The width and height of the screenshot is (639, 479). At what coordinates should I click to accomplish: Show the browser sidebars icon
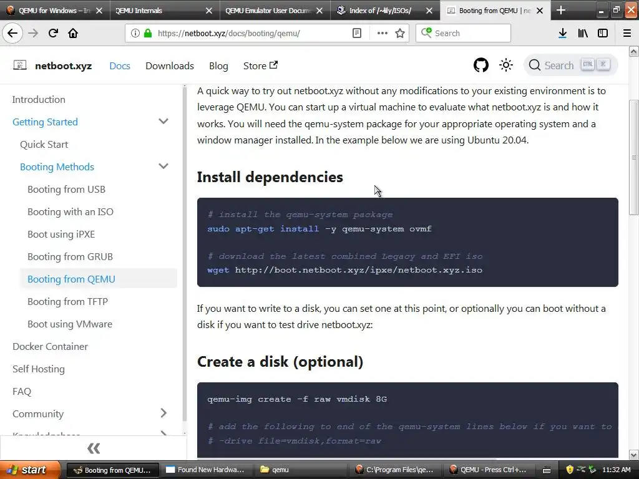(603, 33)
